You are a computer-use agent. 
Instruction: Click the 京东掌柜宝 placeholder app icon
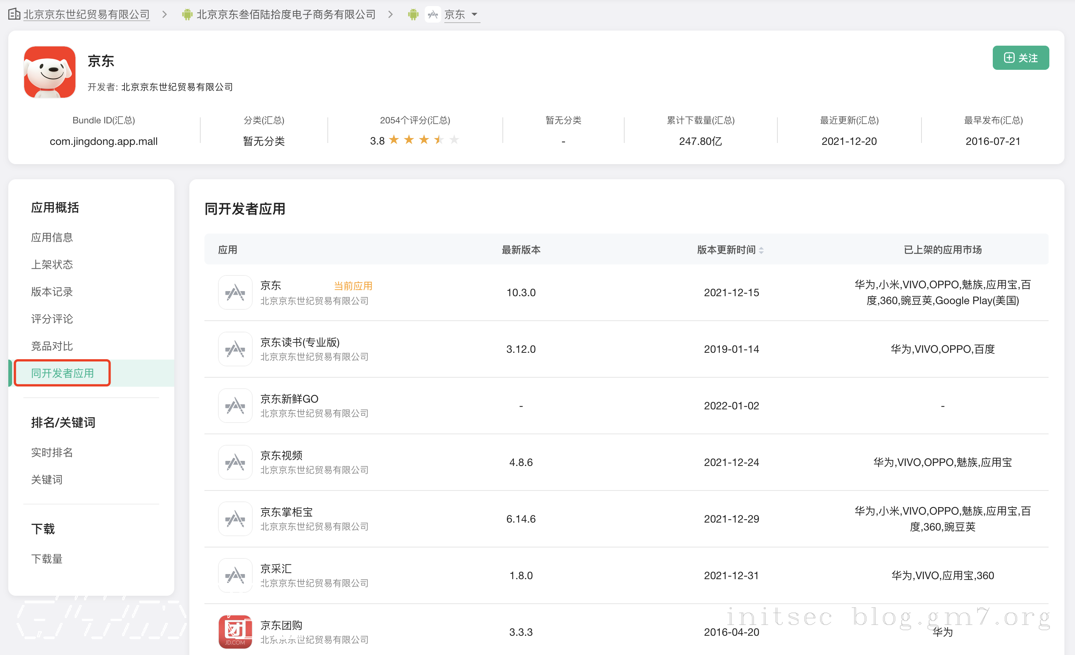pyautogui.click(x=235, y=519)
